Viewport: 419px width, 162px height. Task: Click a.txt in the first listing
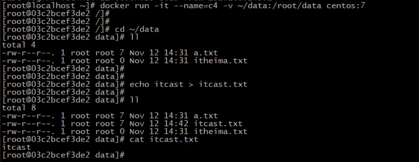coord(206,53)
